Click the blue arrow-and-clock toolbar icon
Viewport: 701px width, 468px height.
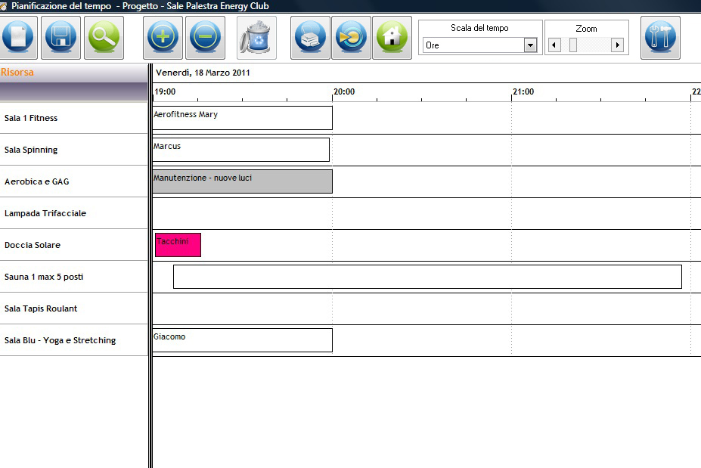351,38
